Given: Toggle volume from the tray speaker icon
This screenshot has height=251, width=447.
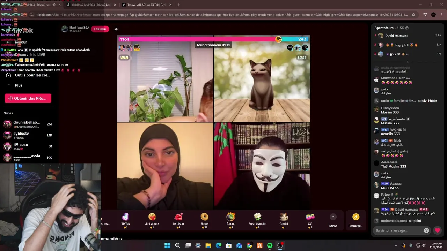Looking at the screenshot, I should click(424, 245).
